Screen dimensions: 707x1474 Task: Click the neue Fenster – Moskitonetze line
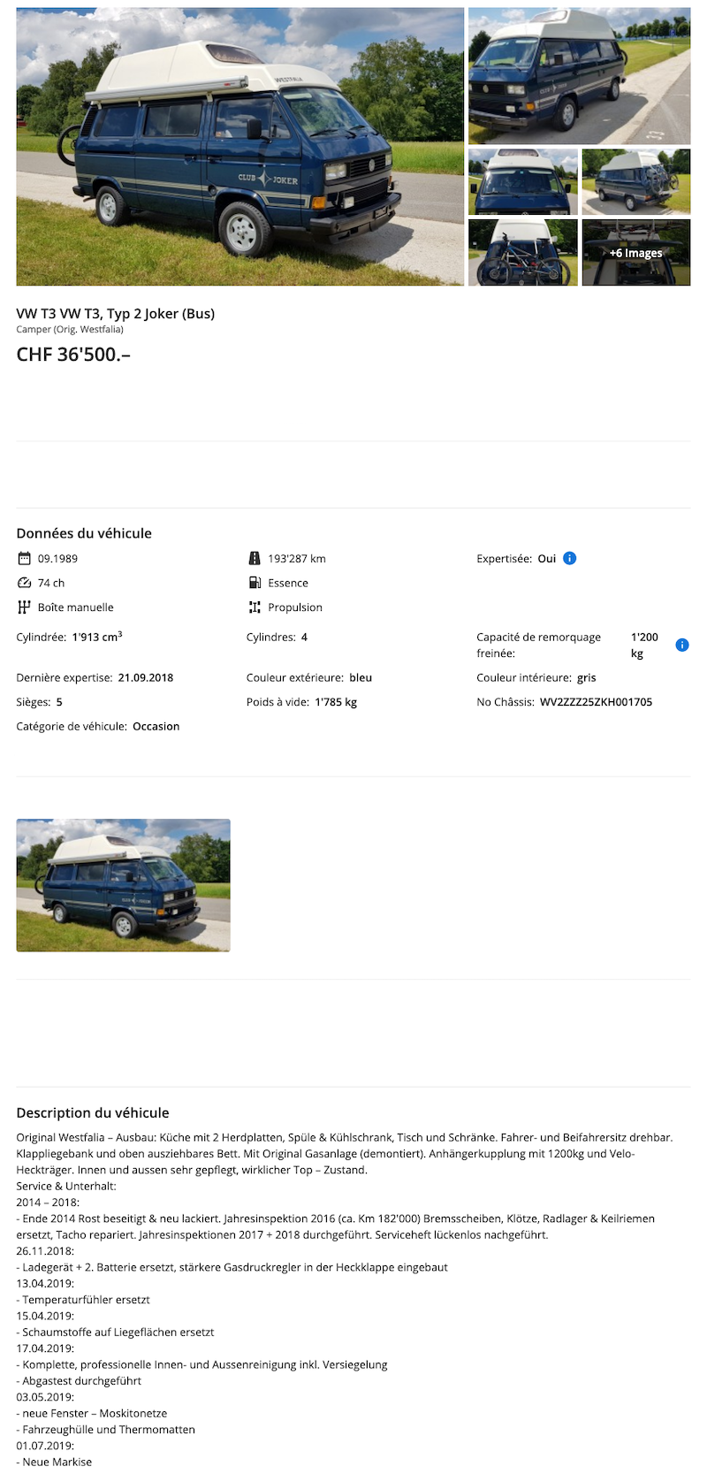click(x=92, y=1413)
